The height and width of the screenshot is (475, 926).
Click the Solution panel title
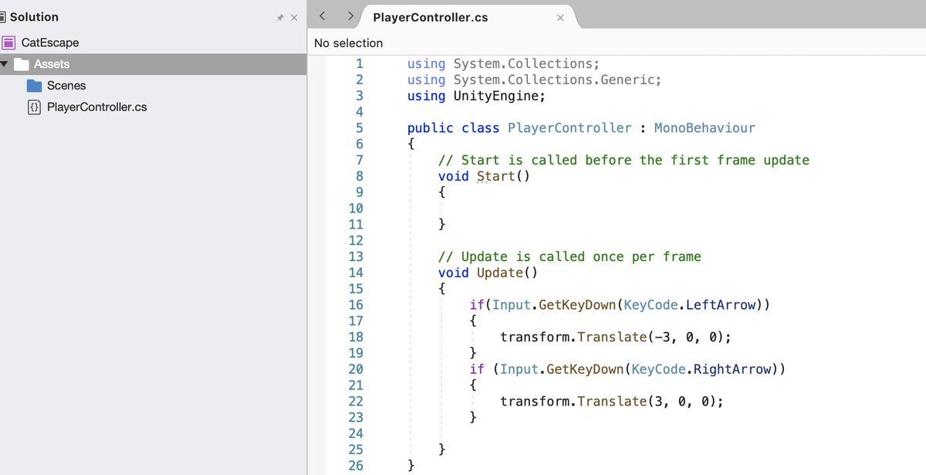34,17
